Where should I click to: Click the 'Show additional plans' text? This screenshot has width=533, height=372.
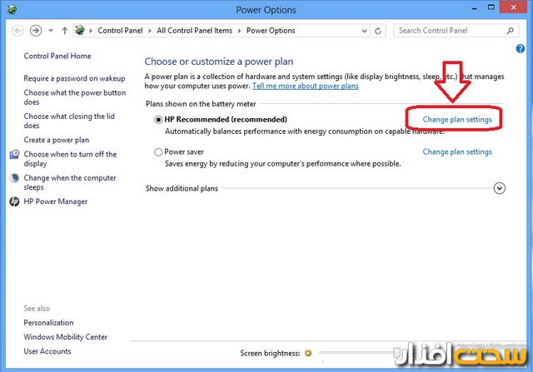click(182, 189)
